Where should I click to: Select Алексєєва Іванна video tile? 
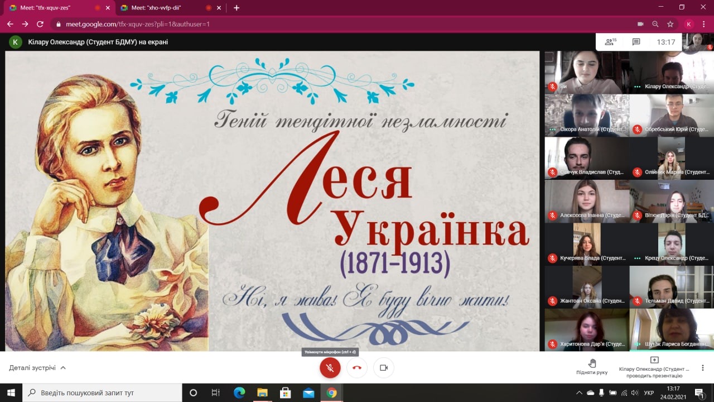pos(587,201)
